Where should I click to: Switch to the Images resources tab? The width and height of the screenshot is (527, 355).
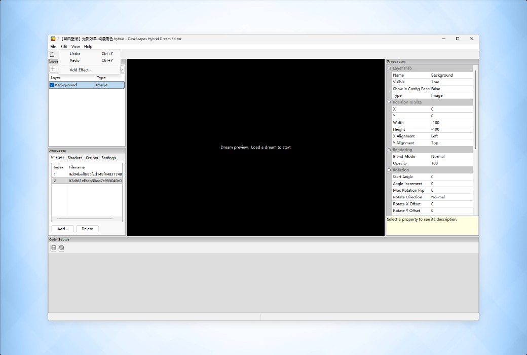57,158
